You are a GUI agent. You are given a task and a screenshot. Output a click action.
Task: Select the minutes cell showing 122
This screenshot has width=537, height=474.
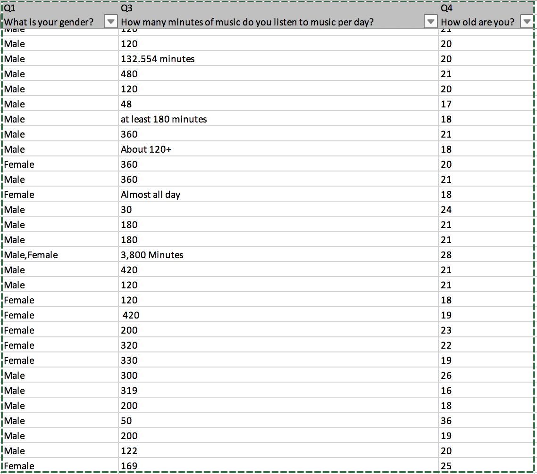(x=278, y=451)
